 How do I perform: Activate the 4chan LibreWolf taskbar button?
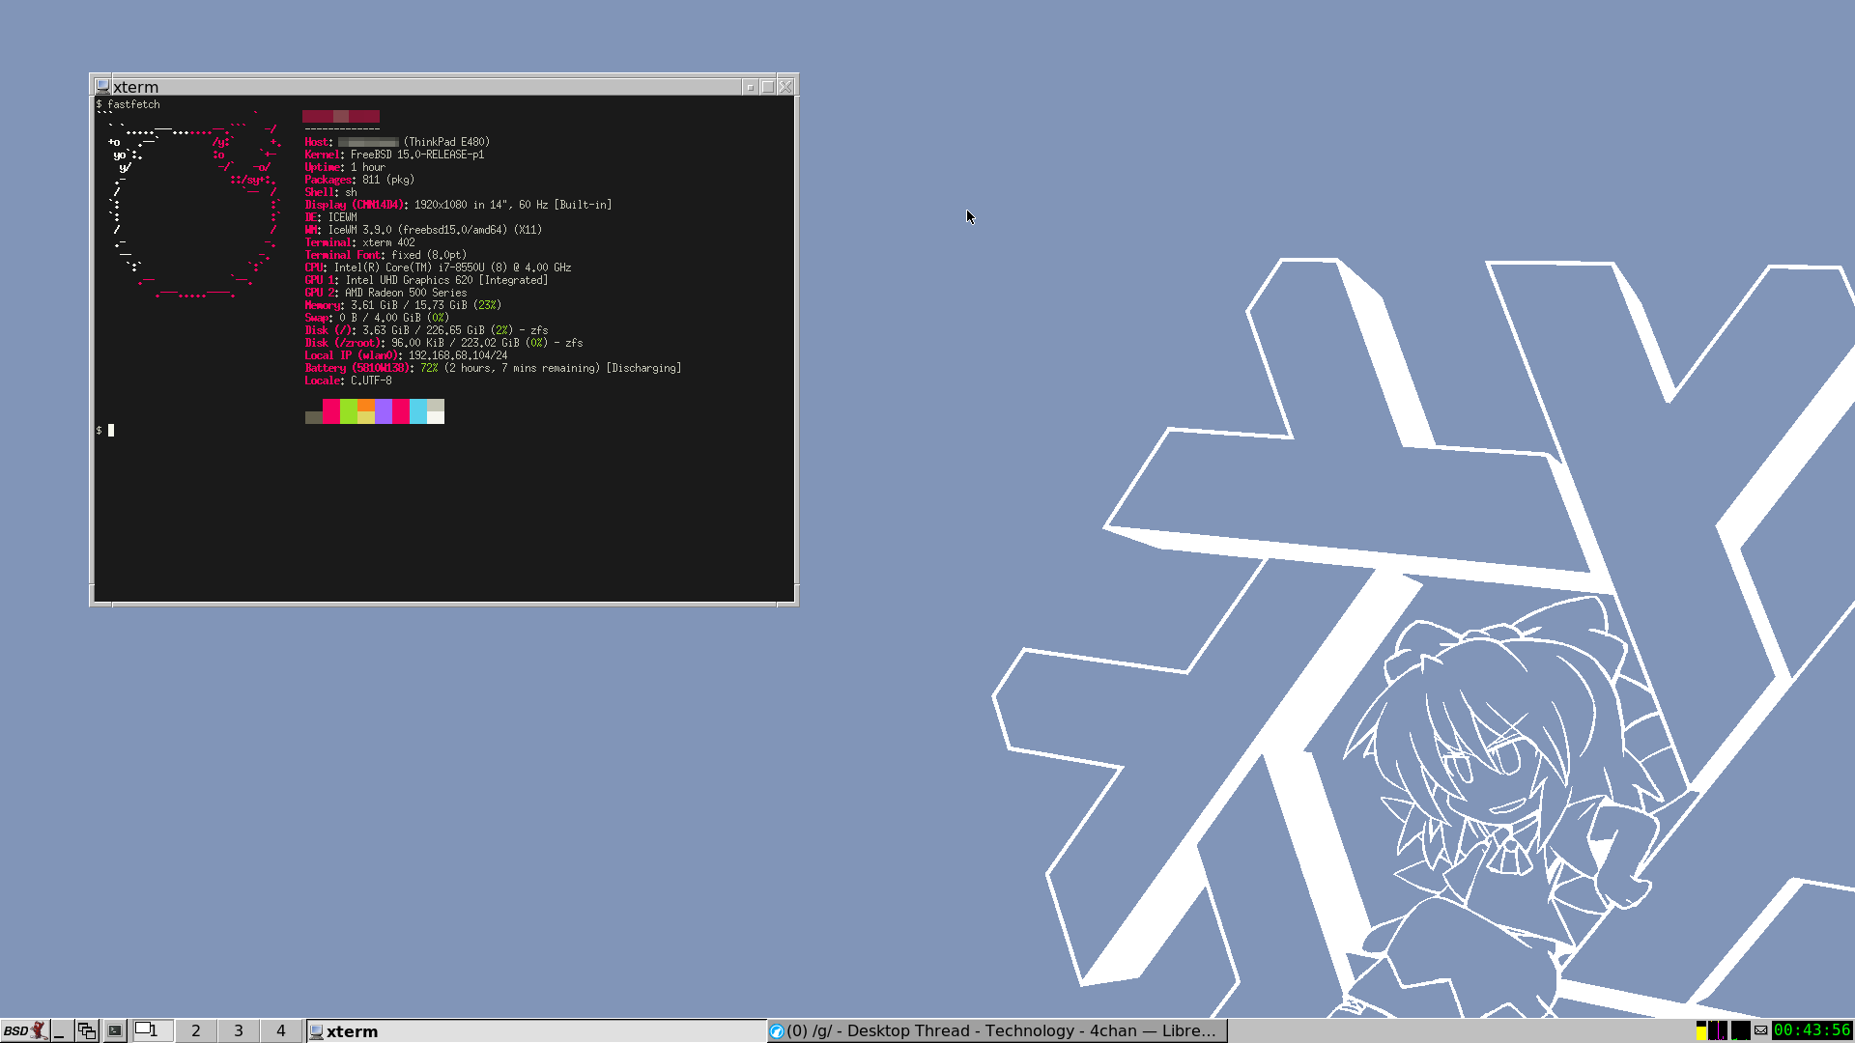coord(997,1030)
